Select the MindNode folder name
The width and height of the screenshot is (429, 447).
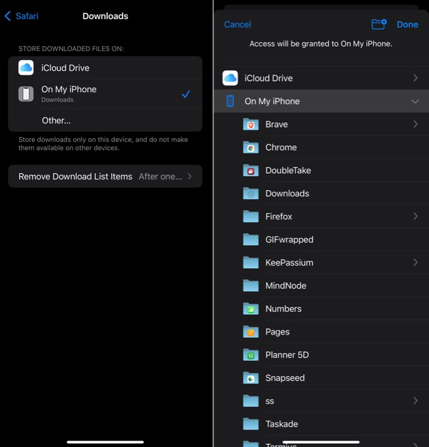pyautogui.click(x=286, y=285)
